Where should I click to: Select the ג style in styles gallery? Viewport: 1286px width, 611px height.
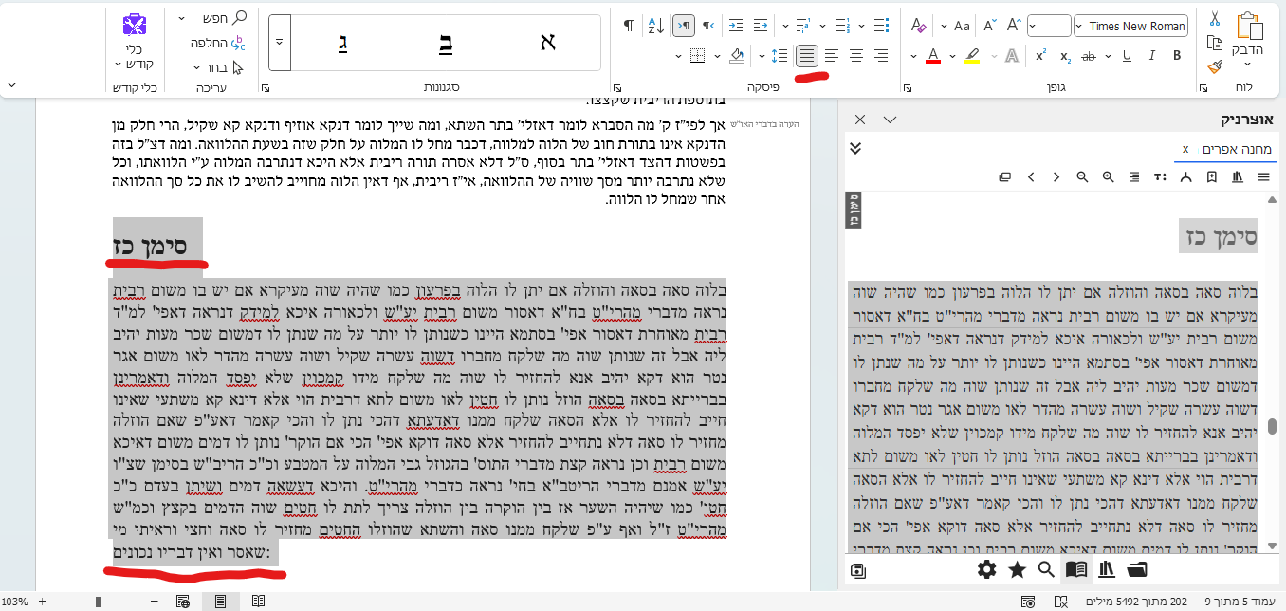point(341,42)
